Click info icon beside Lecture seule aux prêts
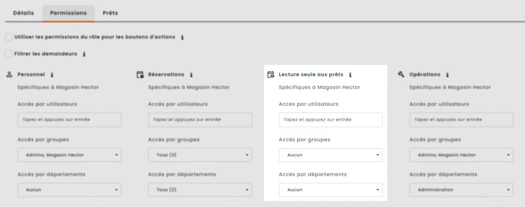The image size is (525, 207). click(350, 75)
